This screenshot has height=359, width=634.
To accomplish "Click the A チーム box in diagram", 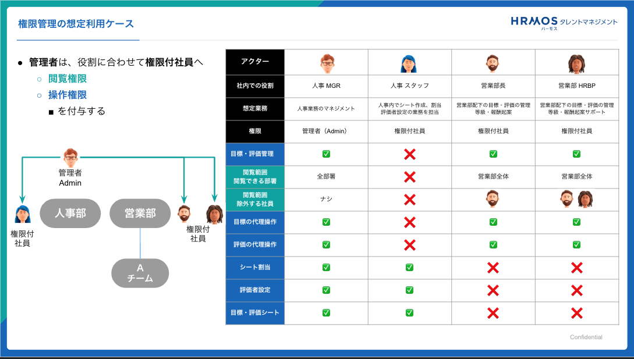I will [x=140, y=273].
